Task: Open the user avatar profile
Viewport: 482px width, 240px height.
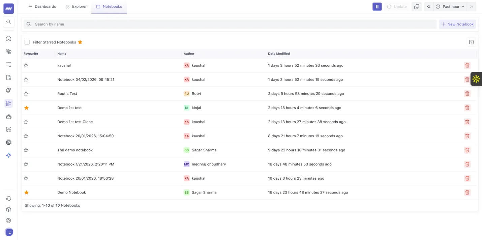Action: [x=9, y=232]
